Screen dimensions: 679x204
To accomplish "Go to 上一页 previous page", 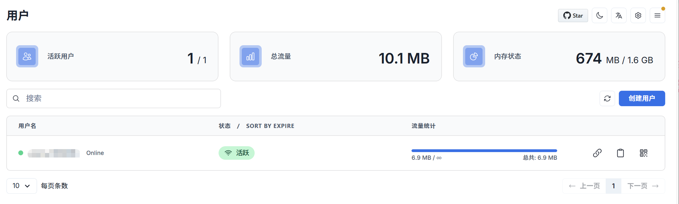I will [584, 186].
